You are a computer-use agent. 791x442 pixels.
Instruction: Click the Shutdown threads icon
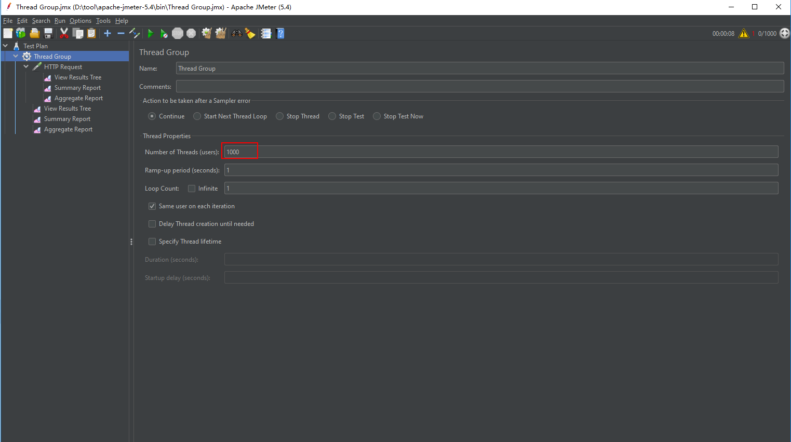[191, 33]
